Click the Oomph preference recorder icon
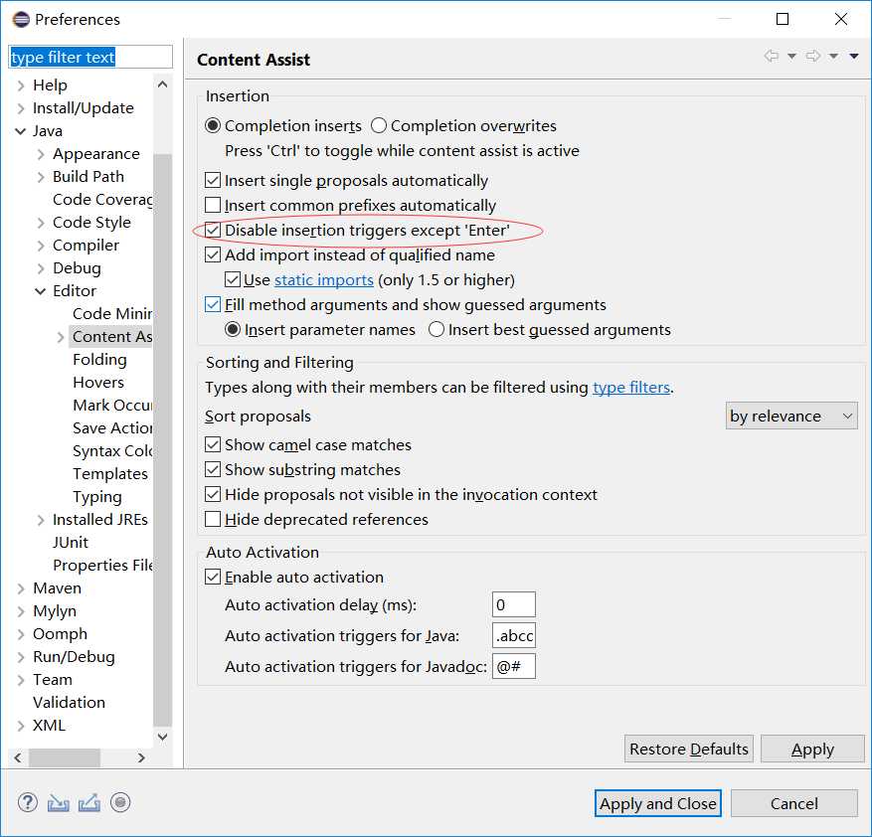The image size is (872, 837). (x=120, y=802)
